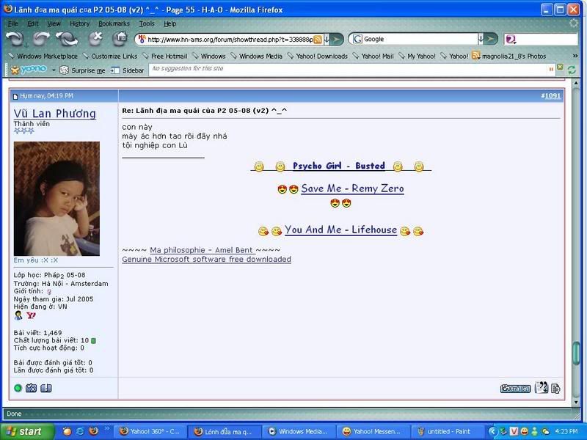Switch to Windows Media taskbar button
This screenshot has height=440, width=587.
point(297,432)
